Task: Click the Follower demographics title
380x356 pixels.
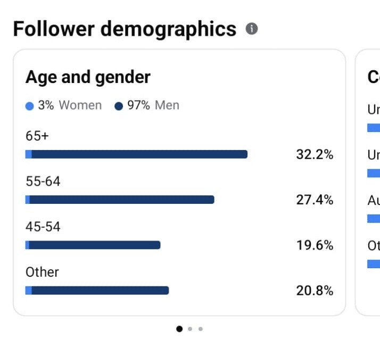Action: pos(125,30)
